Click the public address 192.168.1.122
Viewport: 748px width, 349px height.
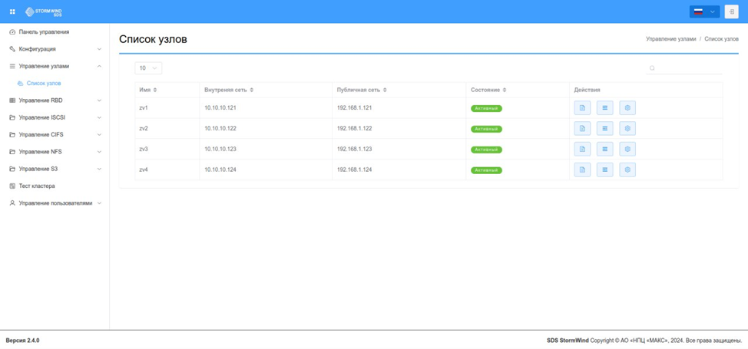point(355,129)
